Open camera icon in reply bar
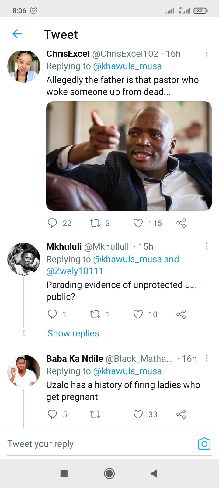The image size is (219, 488). coord(204,444)
